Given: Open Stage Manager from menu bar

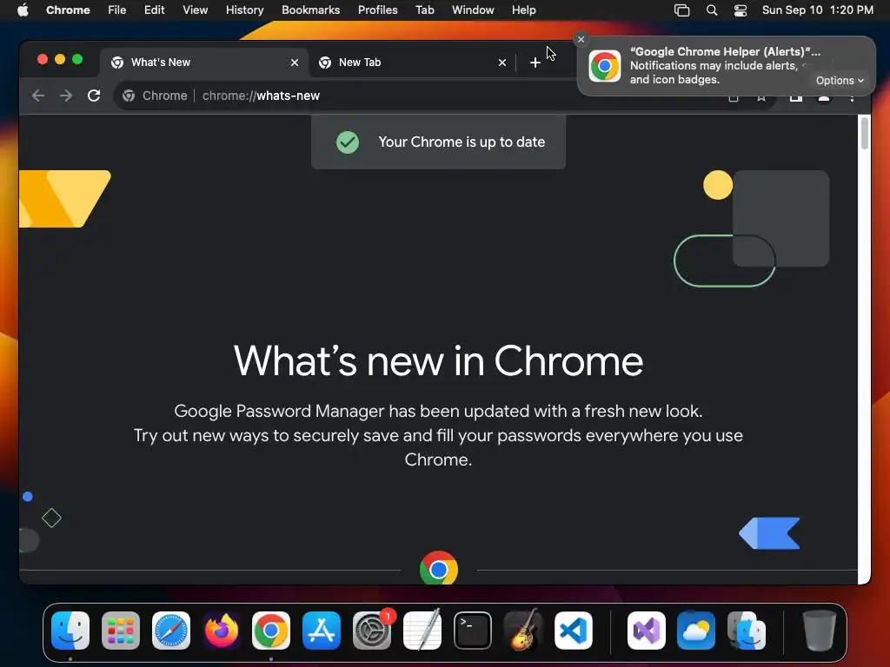Looking at the screenshot, I should pos(681,10).
